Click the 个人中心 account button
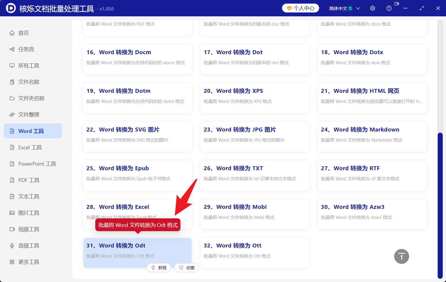 coord(300,8)
